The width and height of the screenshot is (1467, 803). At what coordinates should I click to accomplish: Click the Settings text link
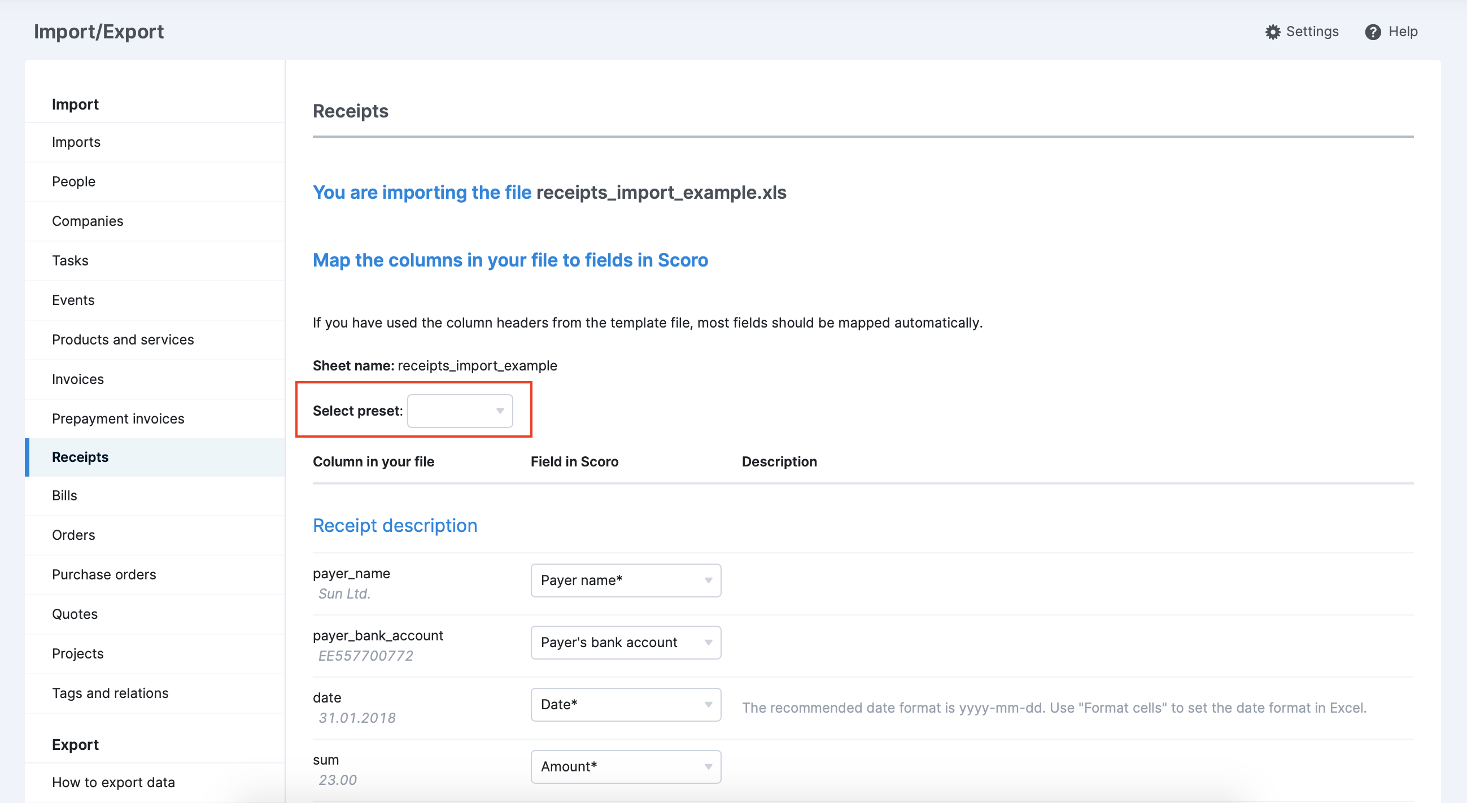pyautogui.click(x=1312, y=32)
